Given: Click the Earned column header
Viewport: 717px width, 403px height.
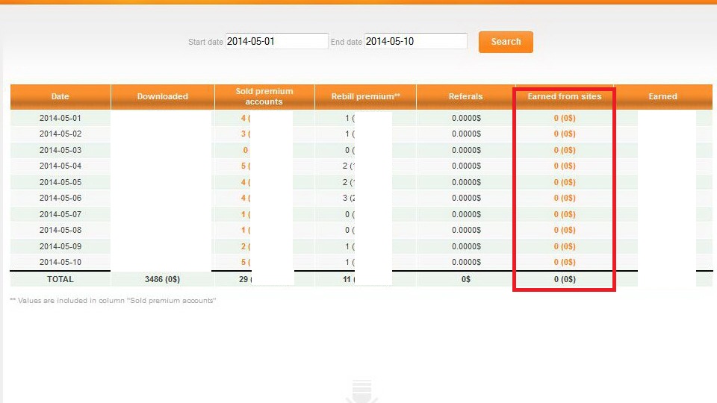Looking at the screenshot, I should click(x=662, y=96).
